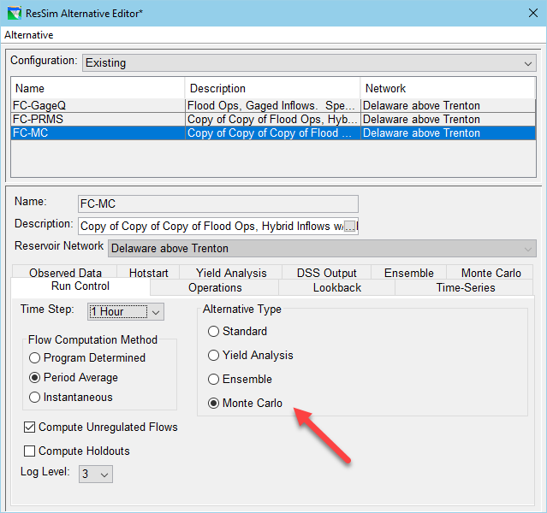547x513 pixels.
Task: Select Ensemble alternative type
Action: tap(214, 379)
